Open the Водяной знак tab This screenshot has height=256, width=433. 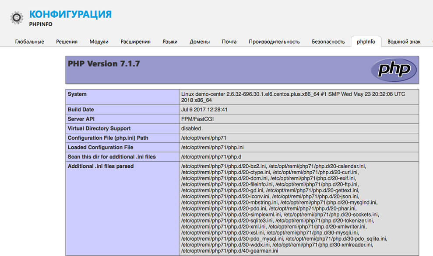coord(404,42)
